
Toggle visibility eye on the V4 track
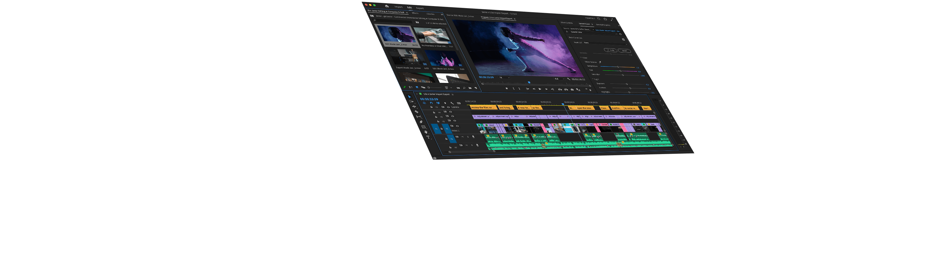coord(450,112)
